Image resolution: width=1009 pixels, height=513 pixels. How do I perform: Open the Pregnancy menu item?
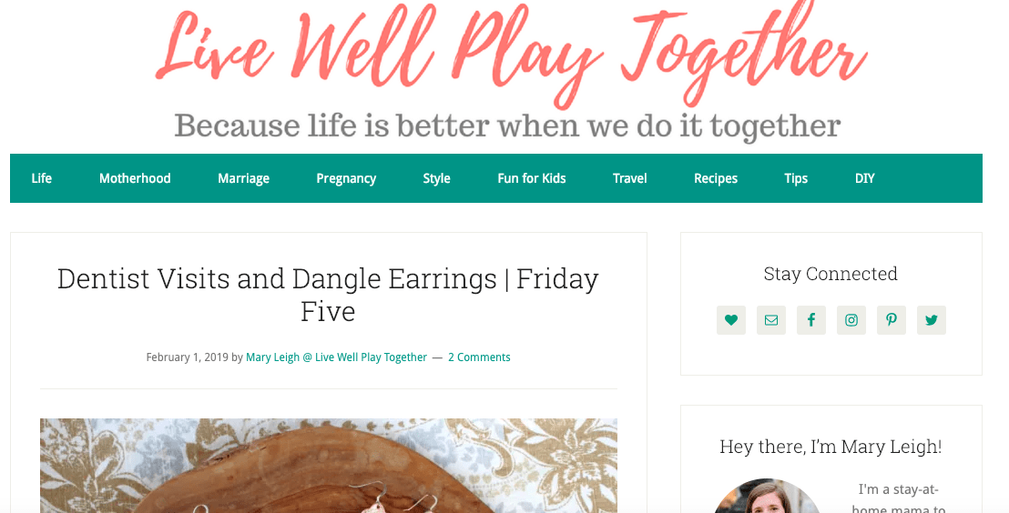pyautogui.click(x=346, y=178)
